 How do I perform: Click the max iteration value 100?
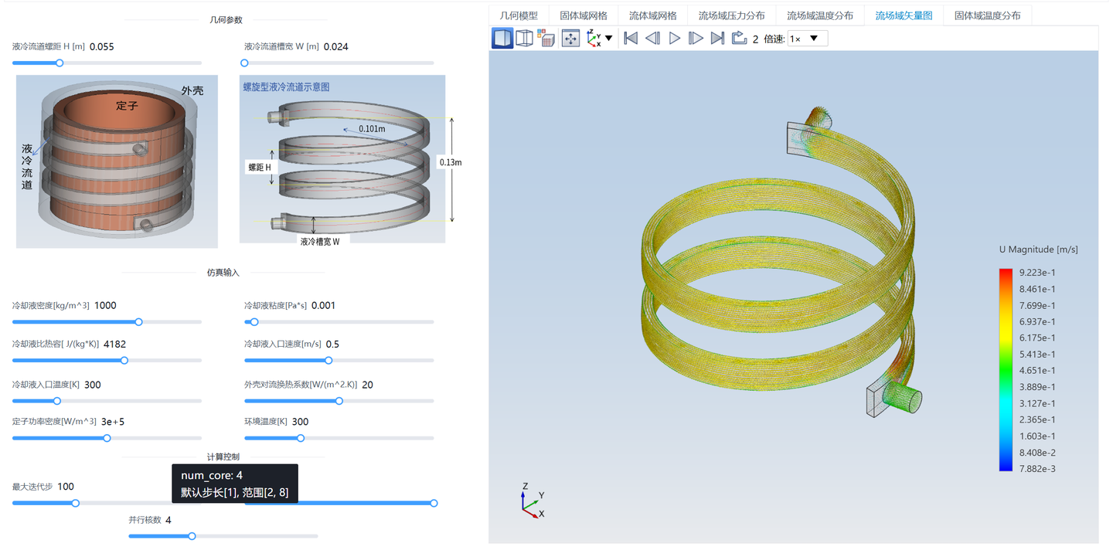tap(66, 487)
